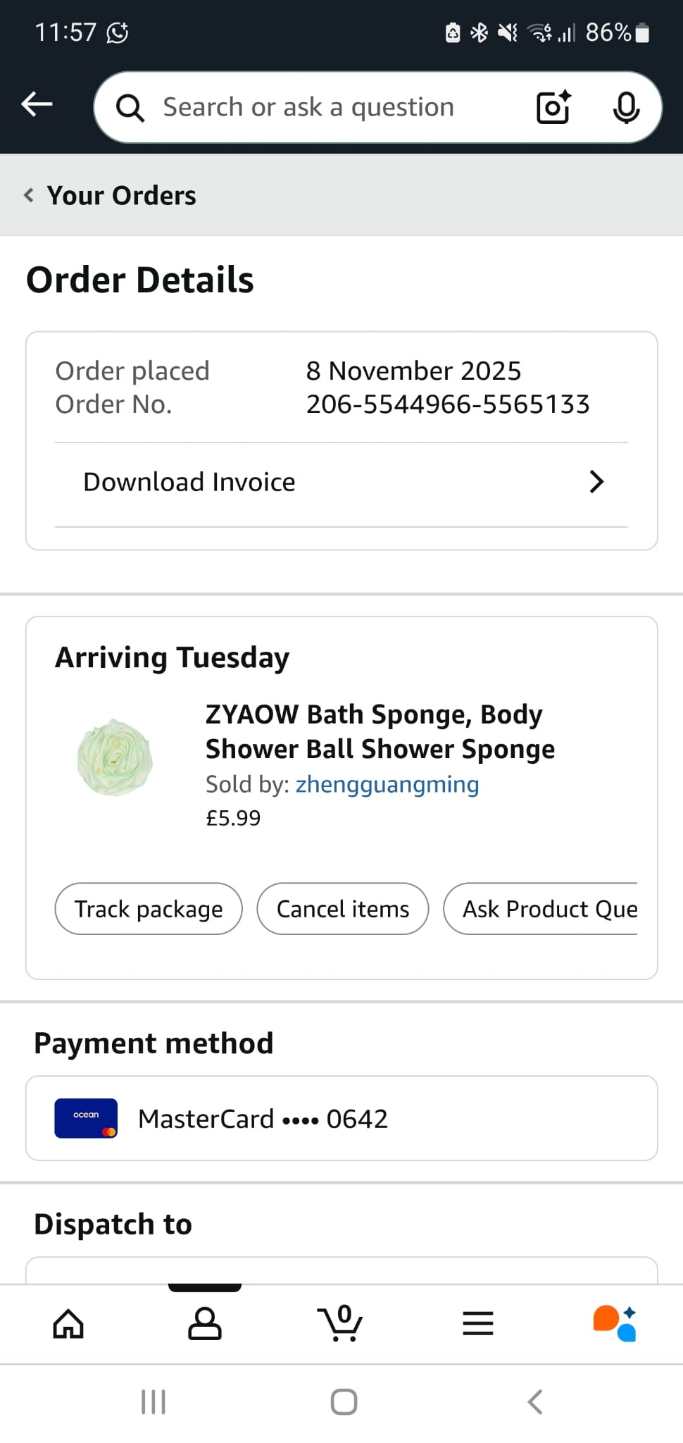
Task: Tap the bath sponge product thumbnail
Action: (115, 758)
